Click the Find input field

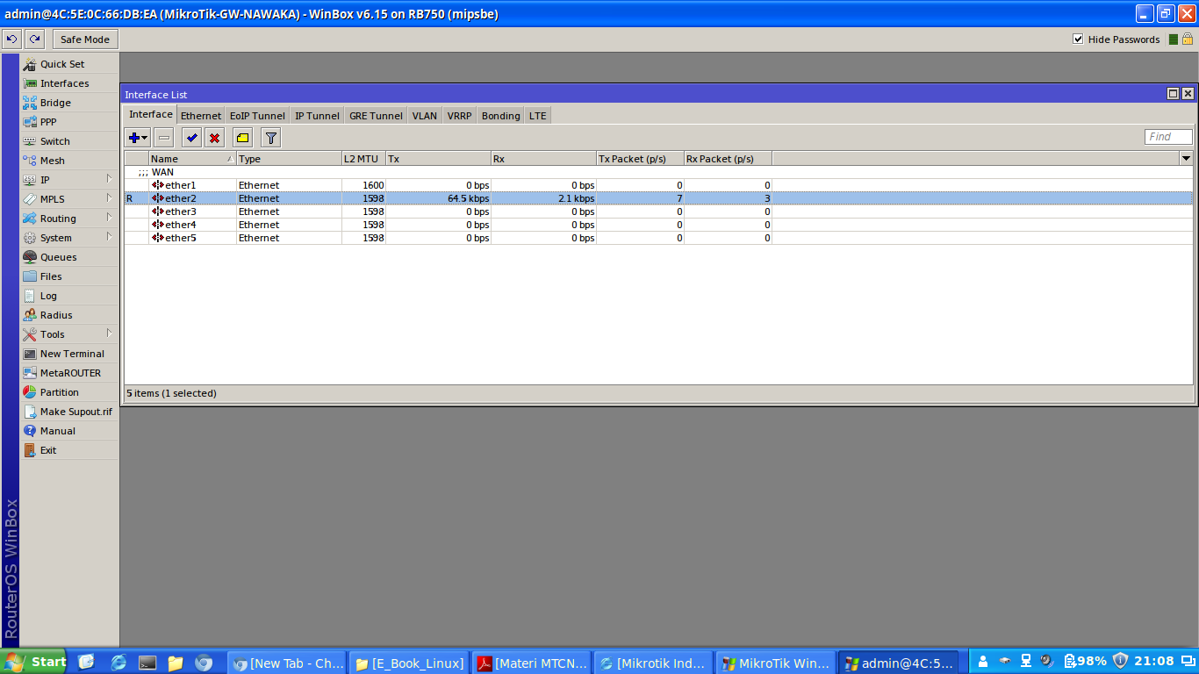coord(1169,137)
